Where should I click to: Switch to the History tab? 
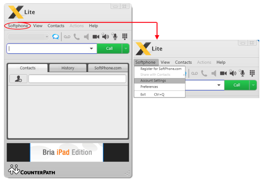tap(68, 68)
